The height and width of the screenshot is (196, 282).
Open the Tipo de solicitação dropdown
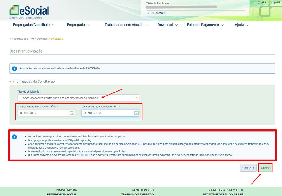(78, 98)
